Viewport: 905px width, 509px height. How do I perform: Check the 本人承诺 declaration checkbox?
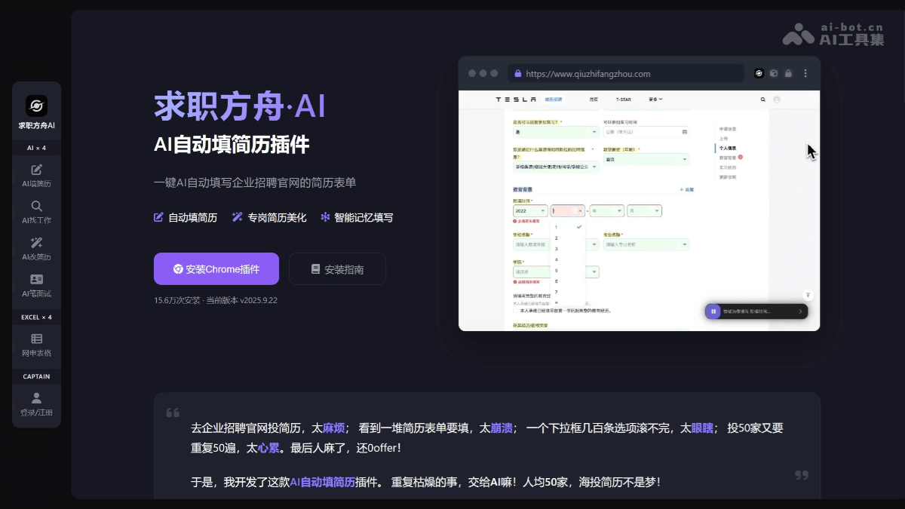point(515,311)
